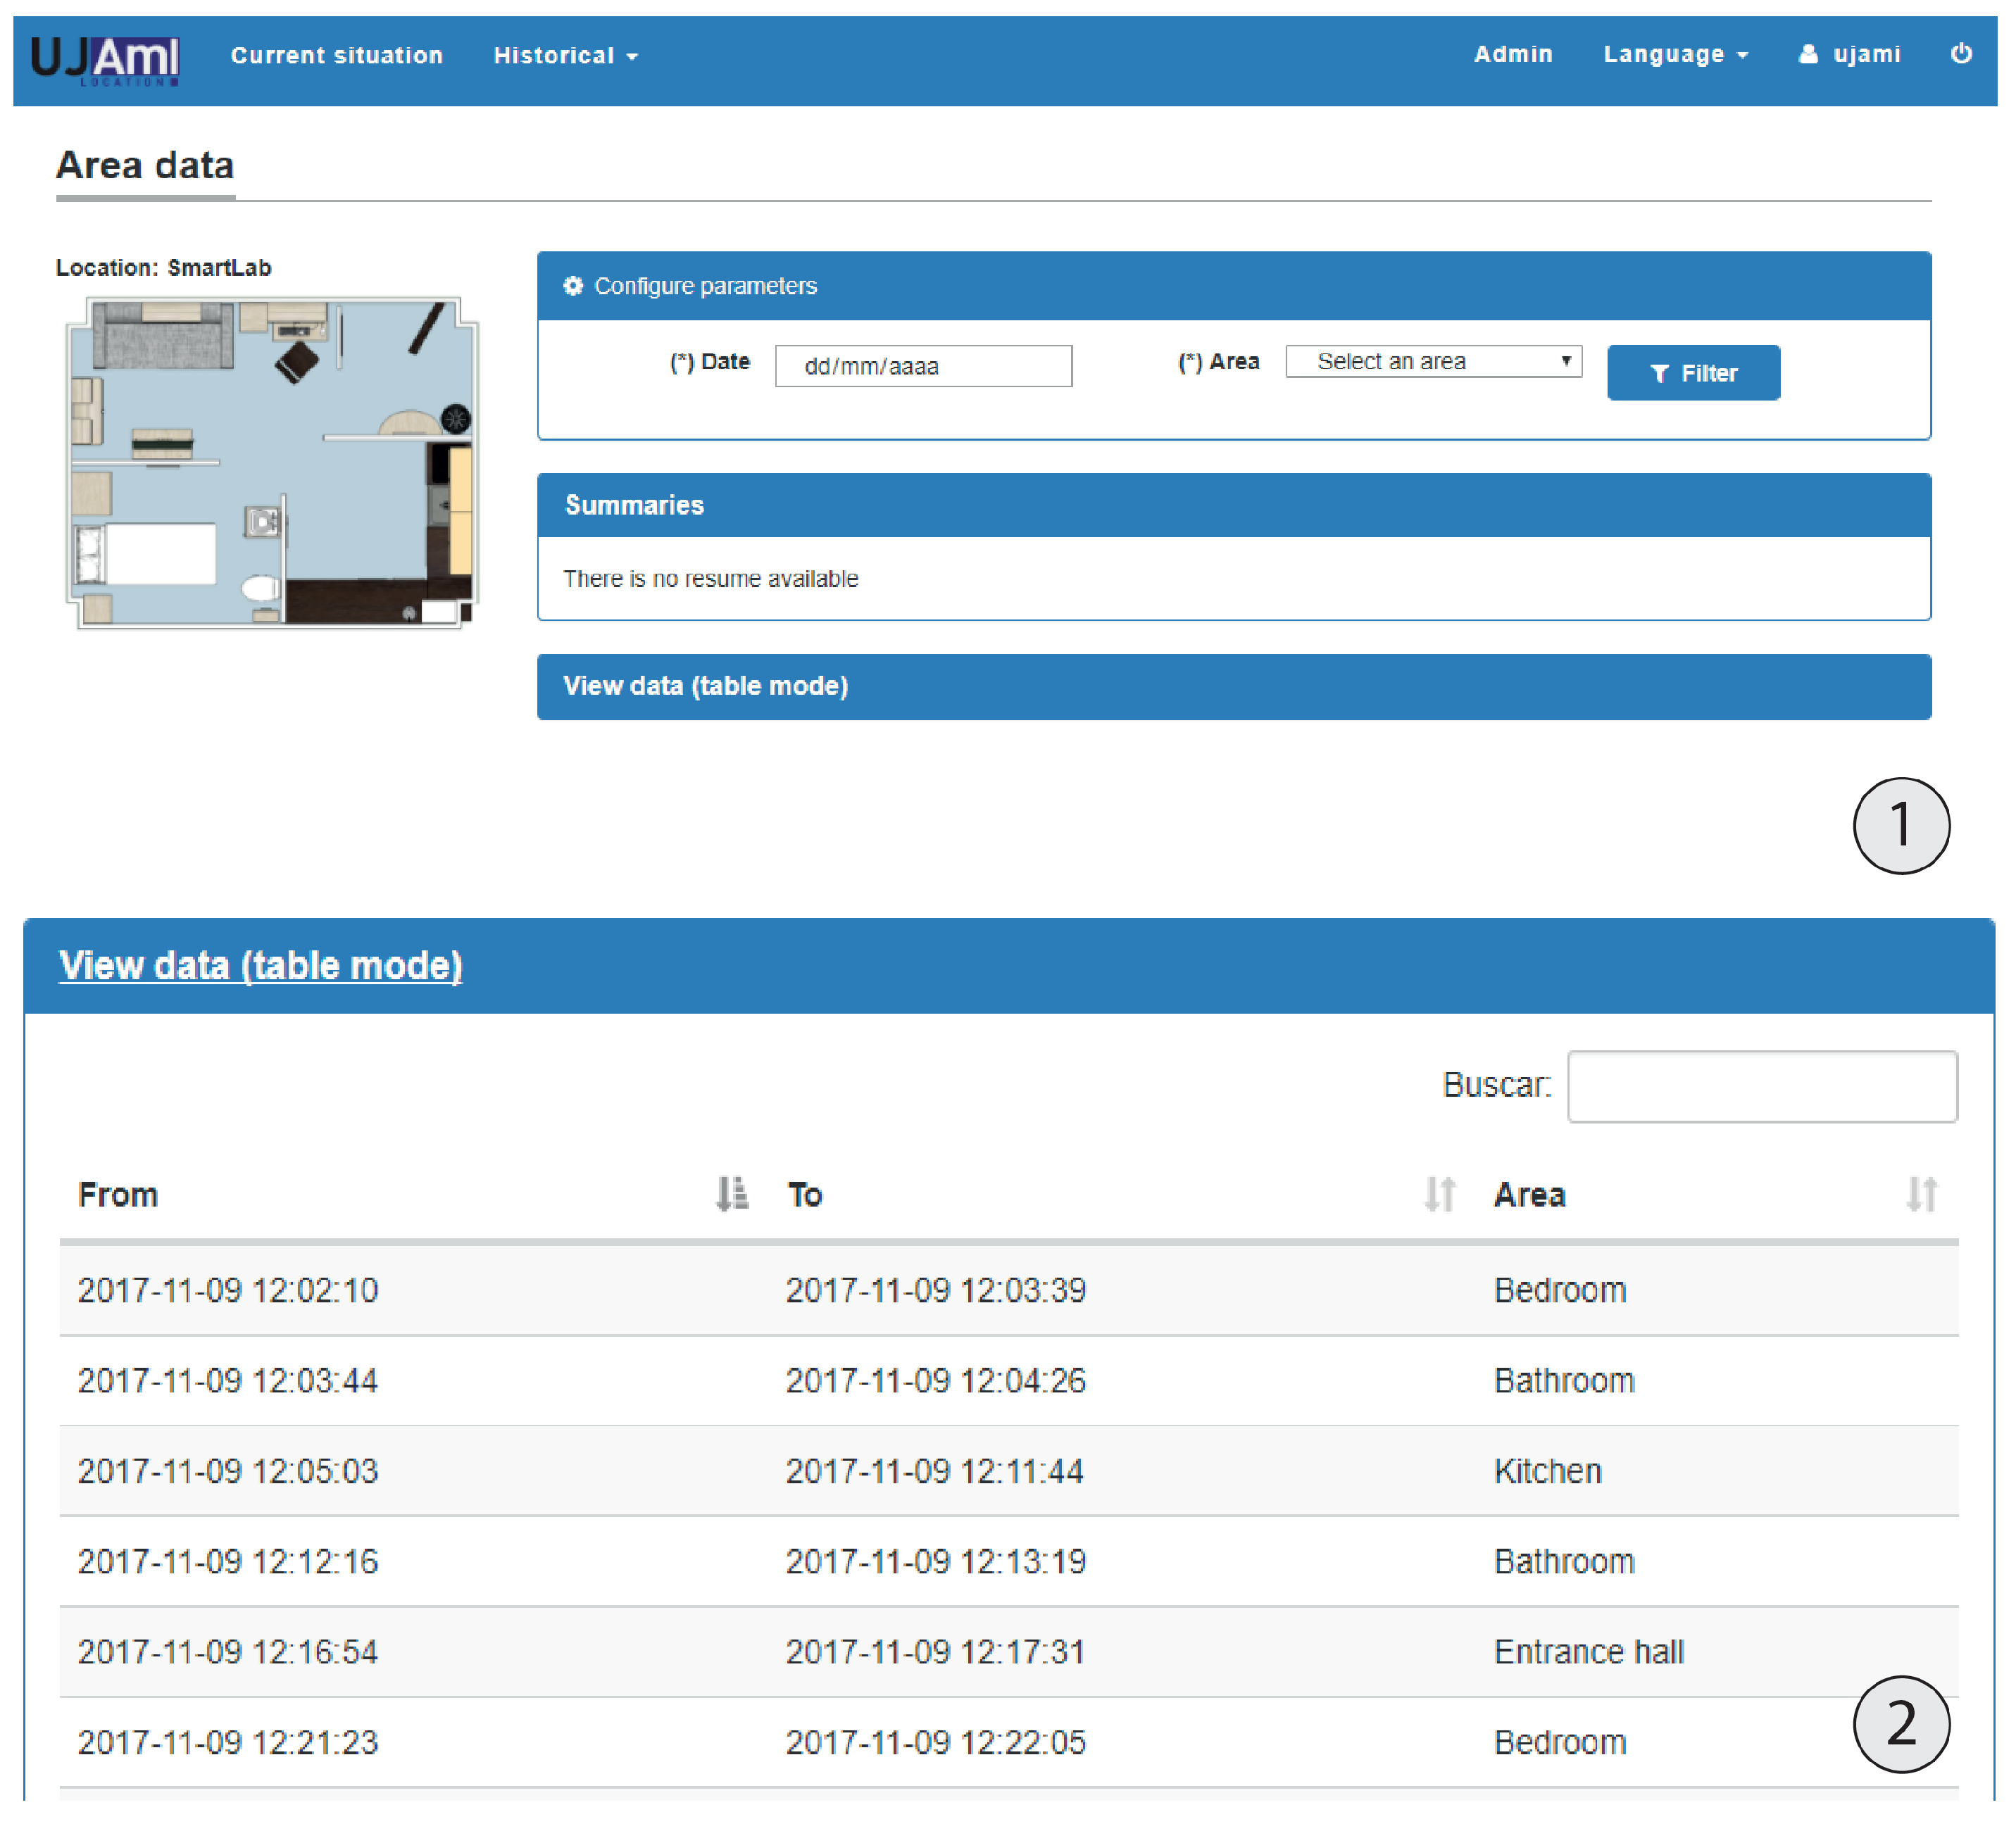This screenshot has width=2016, height=1831.
Task: Click the ujami user icon
Action: click(x=1807, y=54)
